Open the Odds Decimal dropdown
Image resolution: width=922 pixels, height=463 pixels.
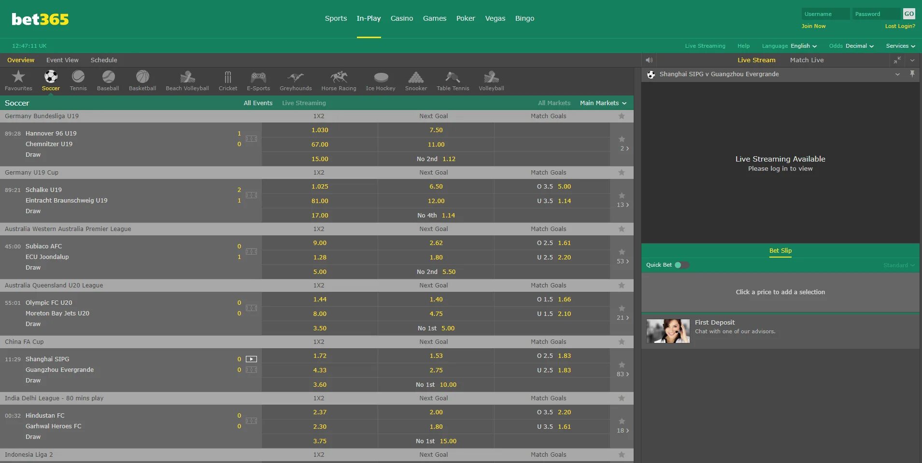coord(851,46)
